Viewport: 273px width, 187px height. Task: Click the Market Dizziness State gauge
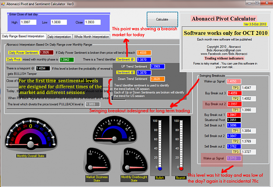(97, 161)
